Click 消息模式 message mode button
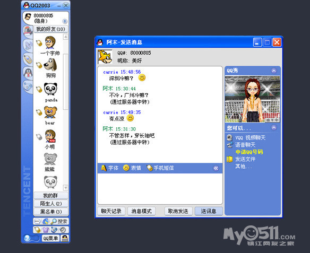Image resolution: width=310 pixels, height=253 pixels. tap(141, 211)
